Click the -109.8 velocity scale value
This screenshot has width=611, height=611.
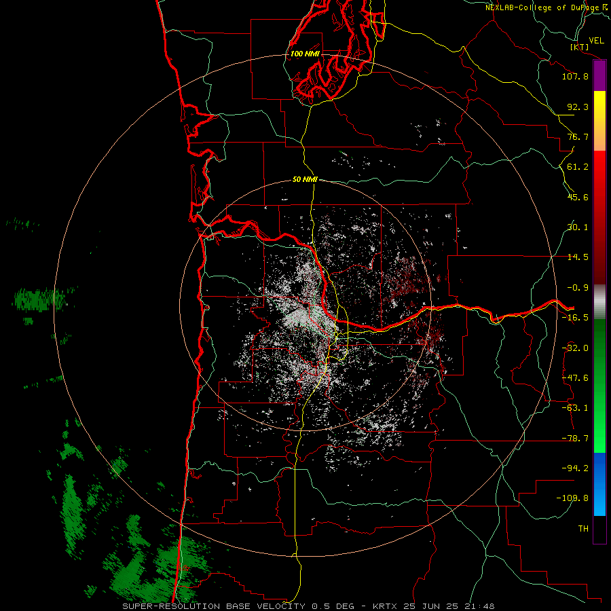coord(572,498)
